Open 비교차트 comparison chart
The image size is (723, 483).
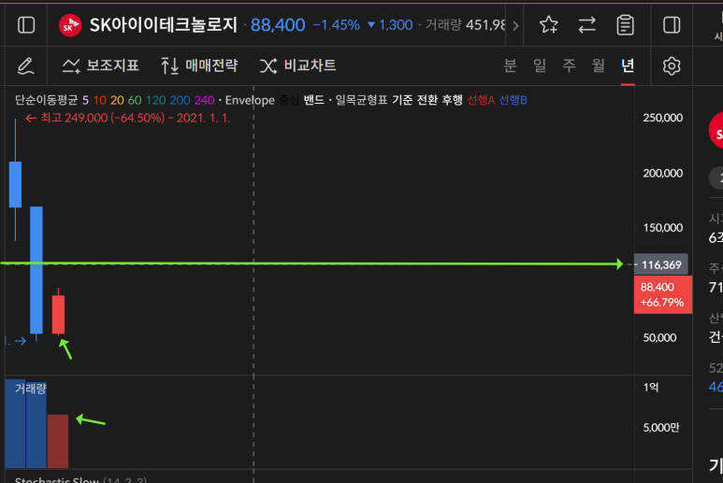(x=297, y=65)
